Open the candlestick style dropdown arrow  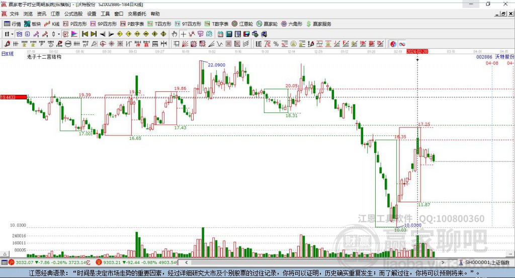coord(58,34)
